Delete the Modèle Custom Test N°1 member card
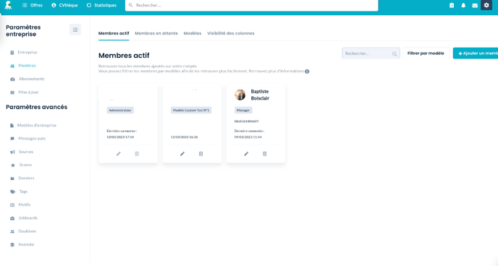This screenshot has width=498, height=266. tap(201, 154)
